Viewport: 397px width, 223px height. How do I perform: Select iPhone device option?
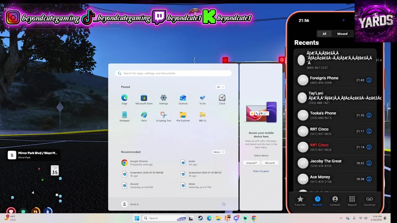tap(270, 163)
